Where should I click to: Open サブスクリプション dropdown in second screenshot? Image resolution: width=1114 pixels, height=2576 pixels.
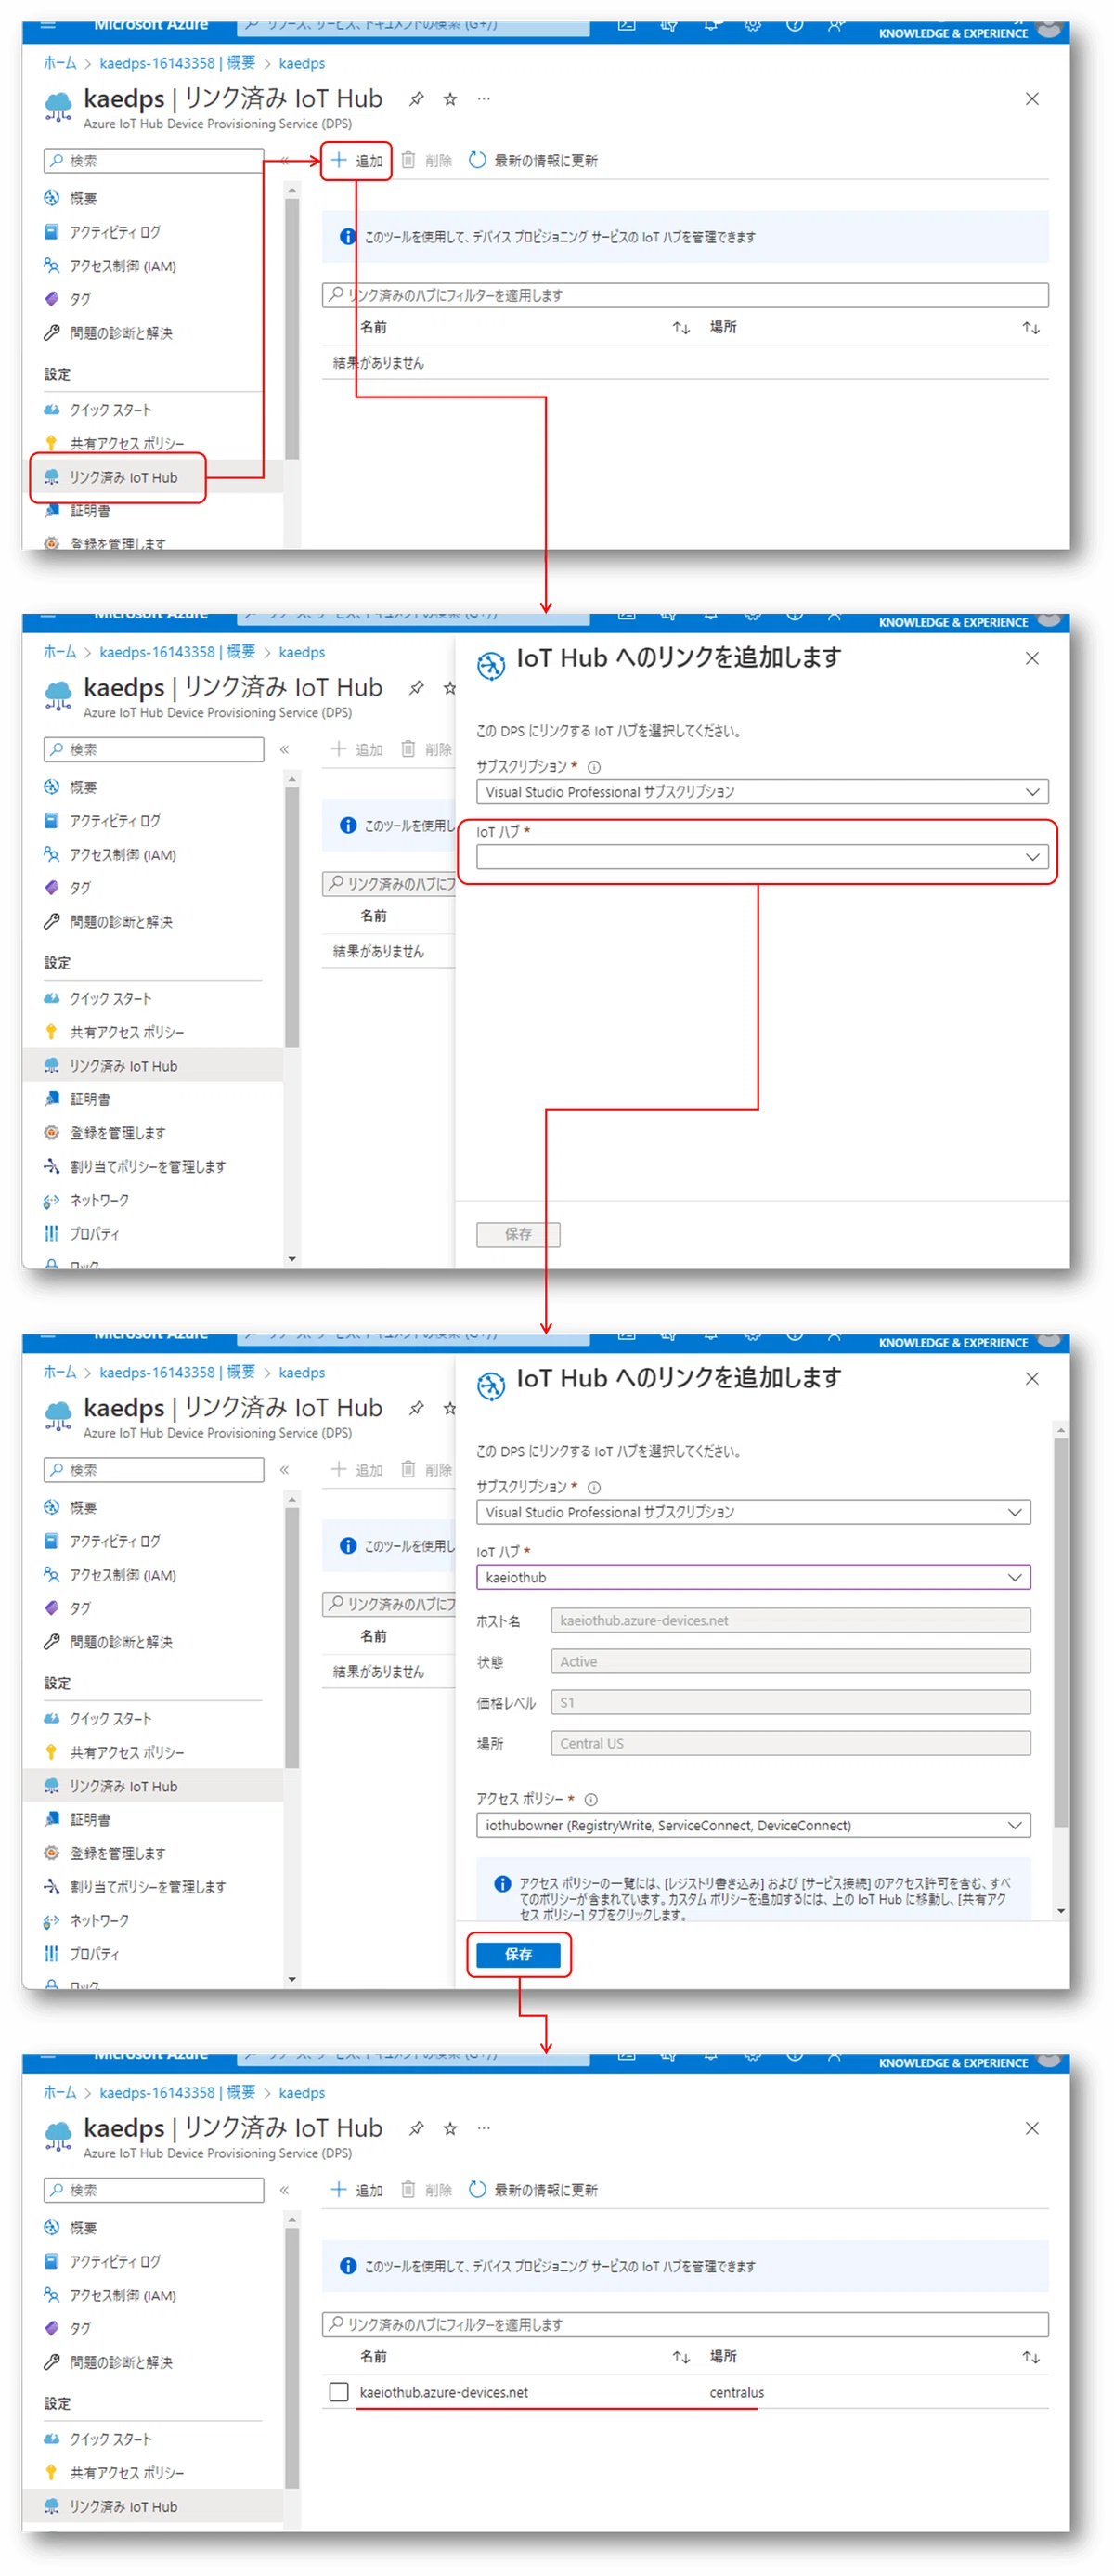pos(762,792)
